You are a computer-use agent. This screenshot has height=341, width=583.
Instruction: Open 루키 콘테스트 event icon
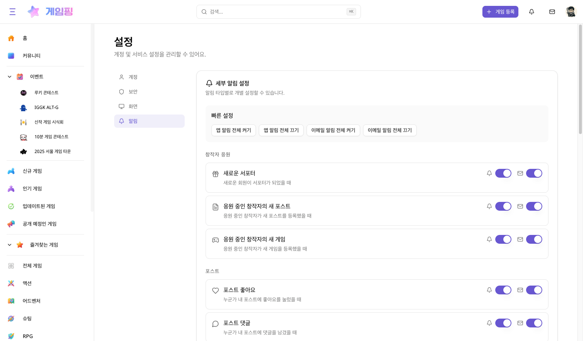(x=23, y=93)
